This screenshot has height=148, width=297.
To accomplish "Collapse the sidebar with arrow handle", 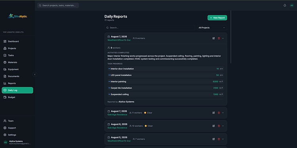I will (x=35, y=75).
